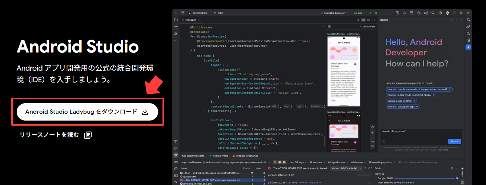
Task: Open the All operating systems dropdown
Action: tap(381, 162)
